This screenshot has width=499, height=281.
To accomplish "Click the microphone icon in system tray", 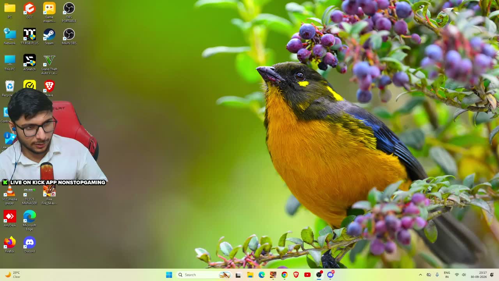I will coord(437,275).
